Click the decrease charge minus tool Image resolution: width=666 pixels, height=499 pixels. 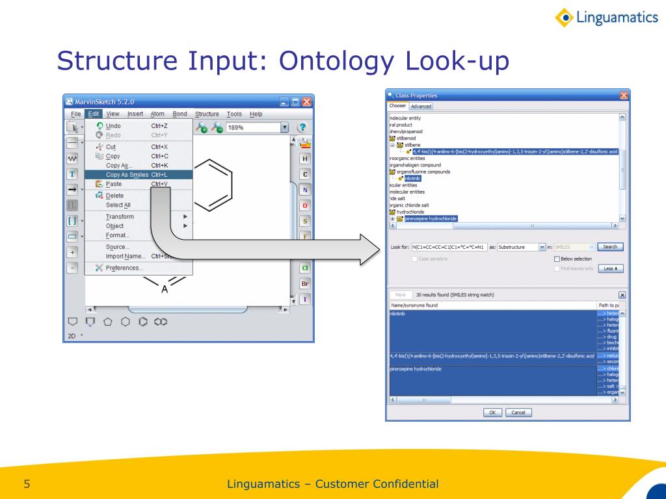72,268
